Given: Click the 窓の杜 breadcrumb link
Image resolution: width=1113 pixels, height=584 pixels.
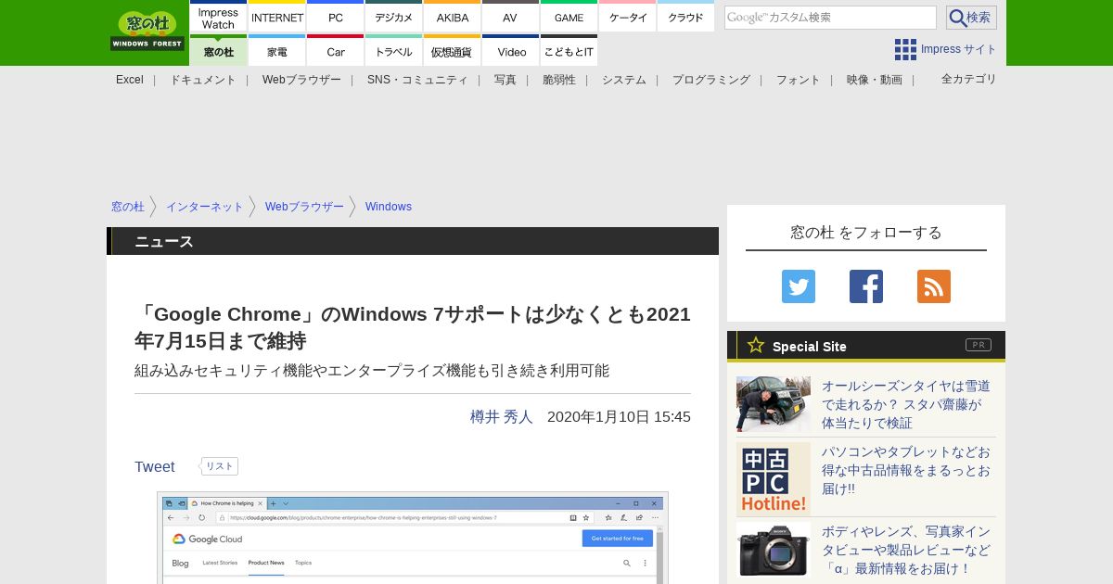Looking at the screenshot, I should (x=128, y=207).
